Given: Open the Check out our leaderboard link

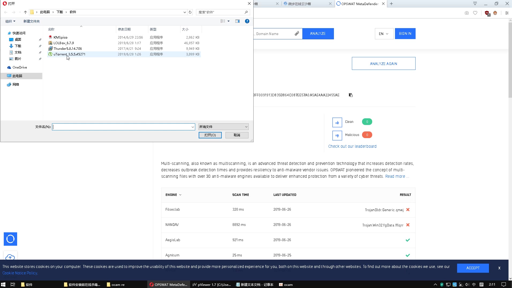Looking at the screenshot, I should (352, 146).
